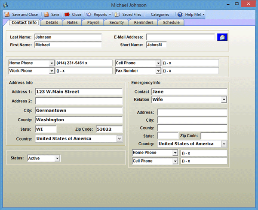This screenshot has width=258, height=210.
Task: Open the Cell Phone type dropdown at top
Action: (158, 63)
